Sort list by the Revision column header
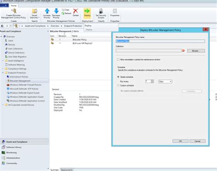Viewport: 217px width, 171px height. tap(62, 36)
